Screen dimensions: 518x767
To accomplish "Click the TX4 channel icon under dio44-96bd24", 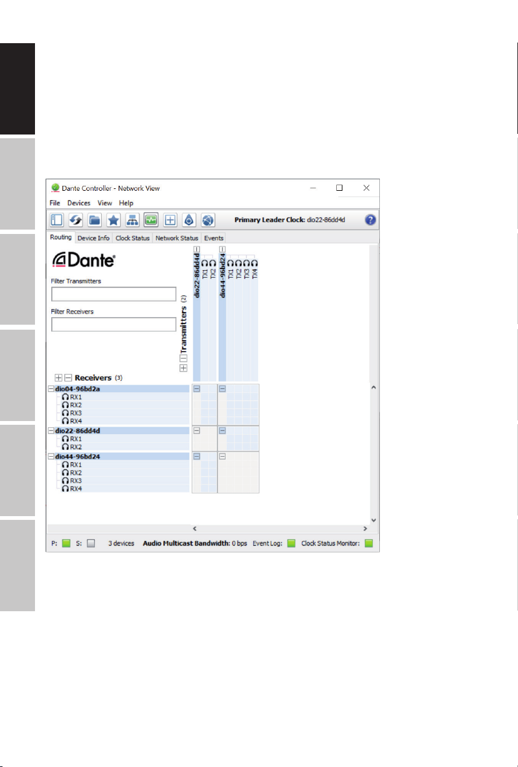I will (254, 264).
